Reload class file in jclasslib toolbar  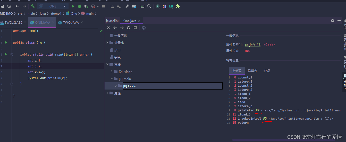(129, 28)
